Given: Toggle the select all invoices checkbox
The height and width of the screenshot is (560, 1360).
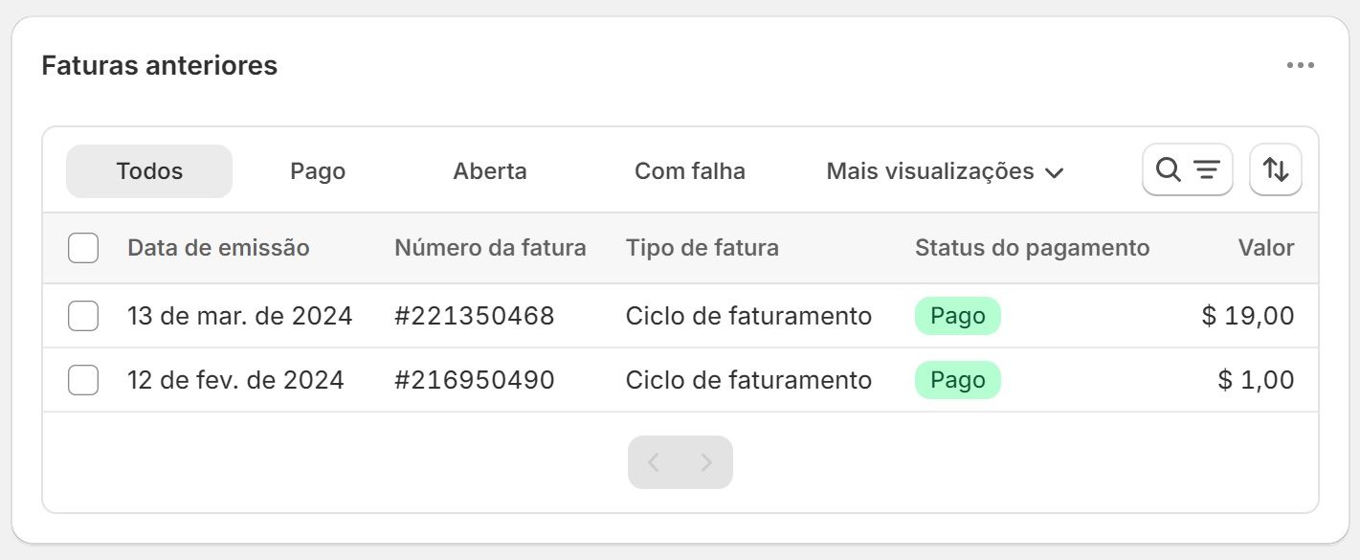Looking at the screenshot, I should (x=83, y=249).
